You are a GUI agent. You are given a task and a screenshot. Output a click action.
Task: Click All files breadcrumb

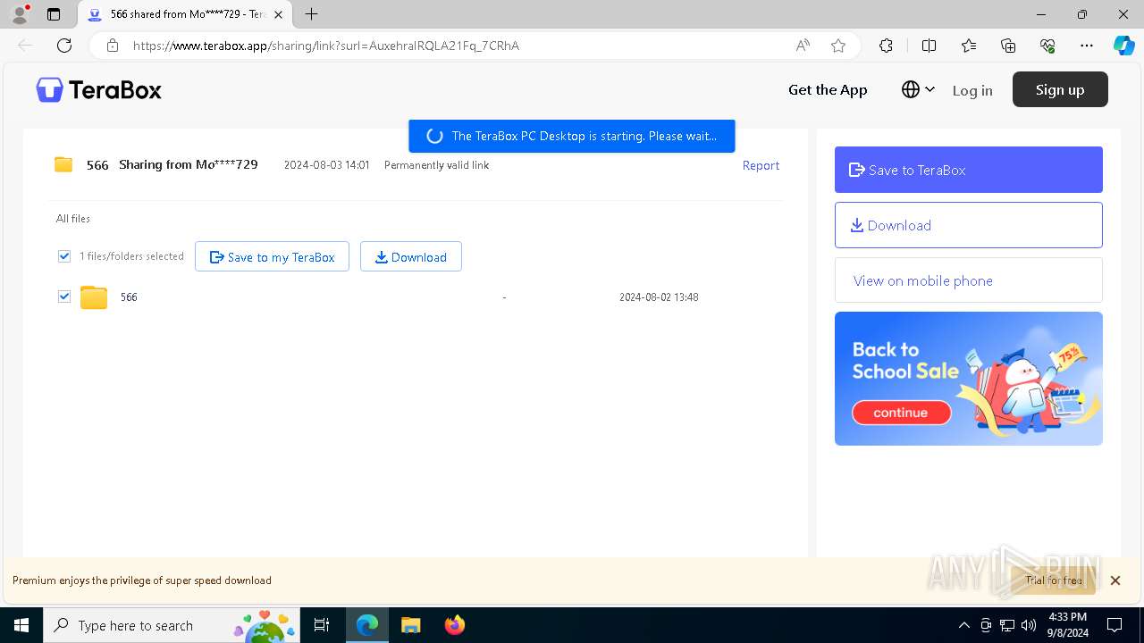[73, 219]
